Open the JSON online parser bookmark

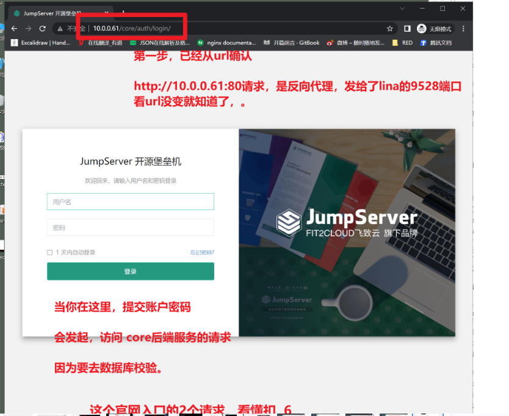click(x=160, y=43)
